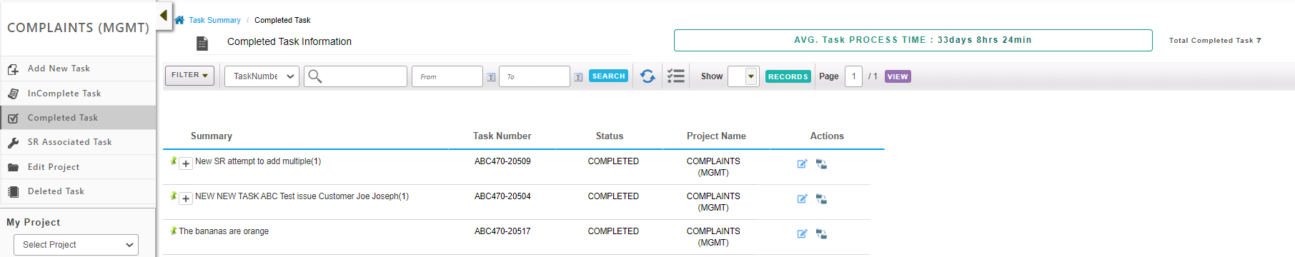Viewport: 1295px width, 257px height.
Task: Open Edit Project
Action: coord(78,167)
